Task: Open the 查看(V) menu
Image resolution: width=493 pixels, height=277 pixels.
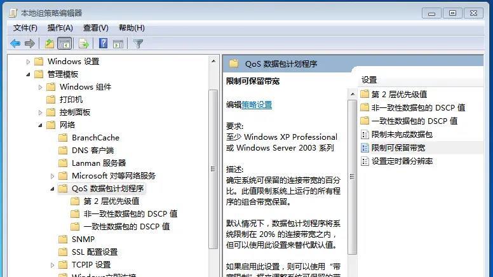Action: [x=95, y=28]
